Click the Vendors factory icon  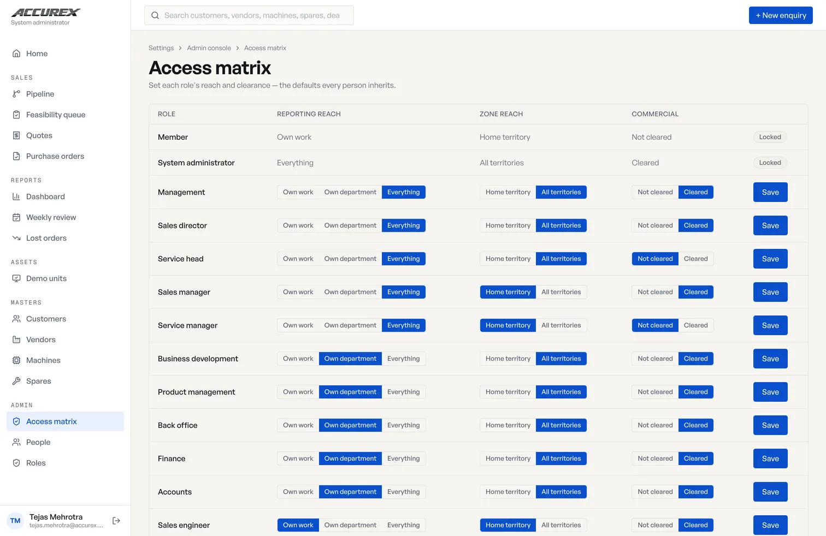16,340
